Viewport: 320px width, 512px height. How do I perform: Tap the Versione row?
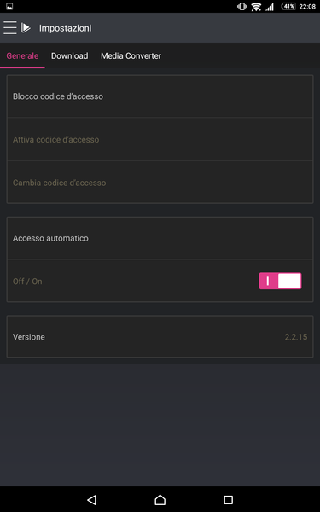click(x=160, y=337)
